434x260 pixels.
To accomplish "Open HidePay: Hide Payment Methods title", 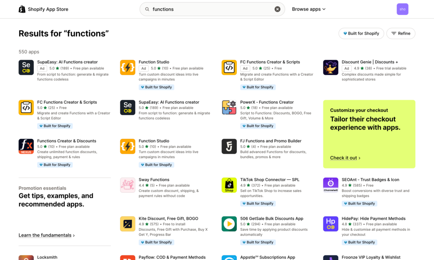I will click(373, 219).
